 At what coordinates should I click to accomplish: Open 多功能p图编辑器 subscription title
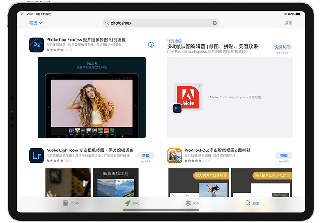(212, 46)
